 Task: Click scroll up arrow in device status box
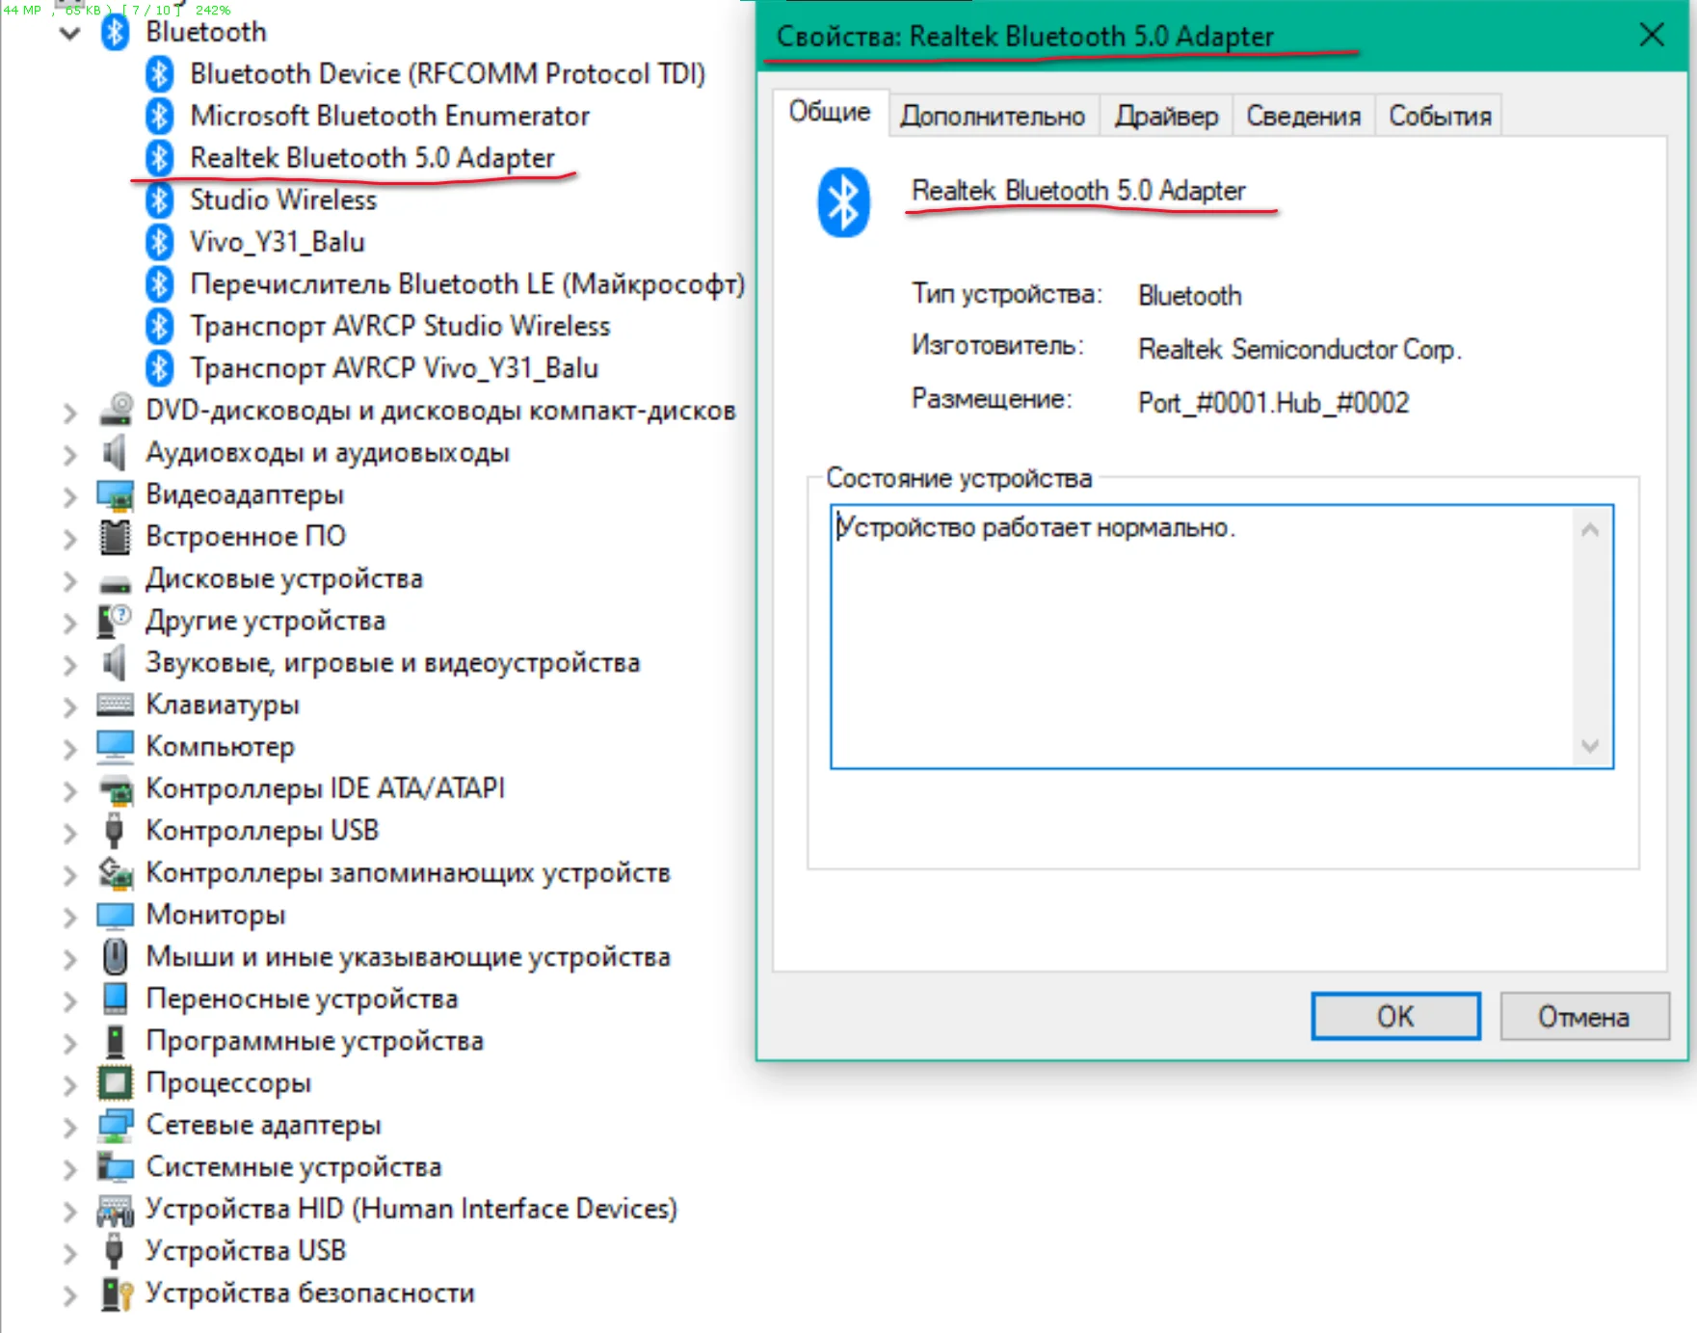(1590, 529)
